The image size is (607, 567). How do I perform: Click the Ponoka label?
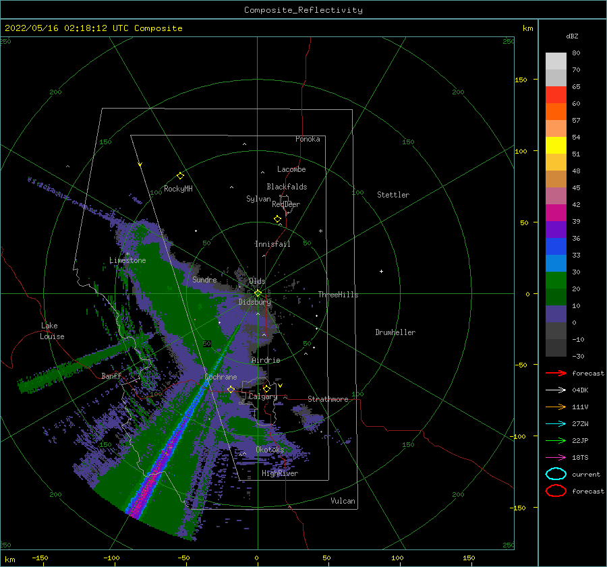click(308, 139)
